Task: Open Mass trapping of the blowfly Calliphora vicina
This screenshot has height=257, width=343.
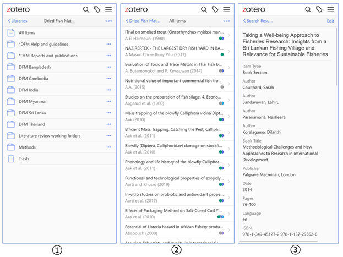Action: click(177, 116)
